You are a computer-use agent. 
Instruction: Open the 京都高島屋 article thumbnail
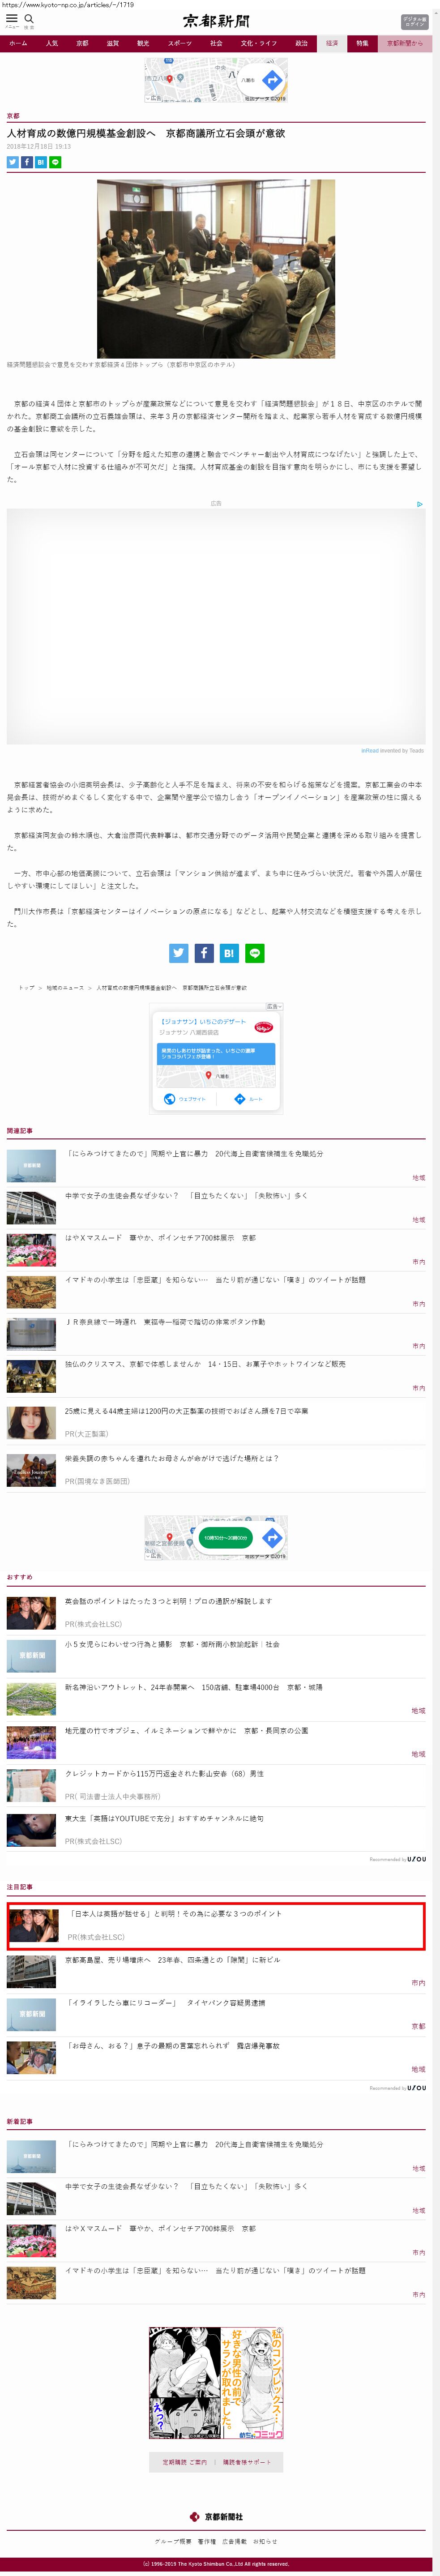(x=31, y=1970)
